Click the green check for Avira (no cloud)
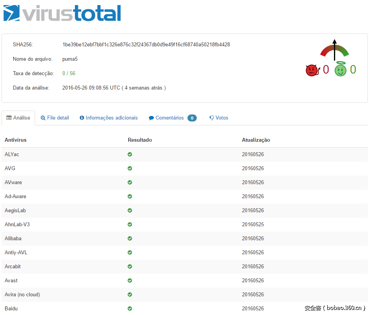The height and width of the screenshot is (315, 371). 130,294
